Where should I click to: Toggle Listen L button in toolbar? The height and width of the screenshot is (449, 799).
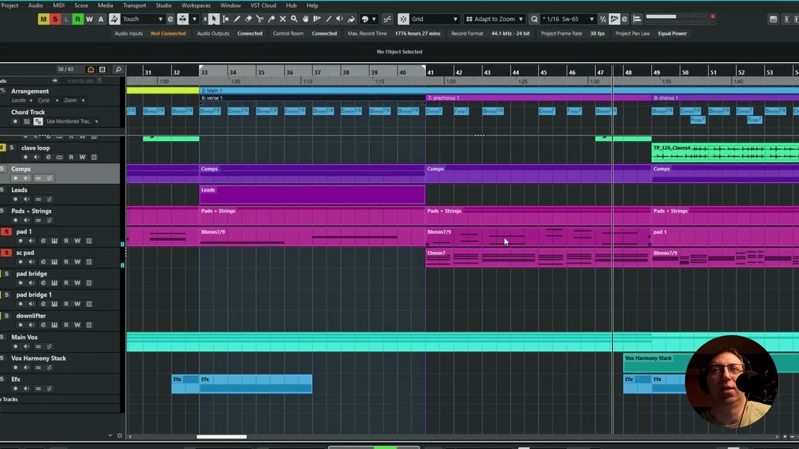66,19
